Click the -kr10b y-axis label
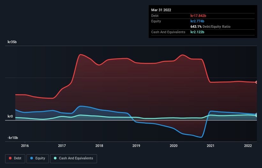Image resolution: width=262 pixels, height=168 pixels. [13, 138]
